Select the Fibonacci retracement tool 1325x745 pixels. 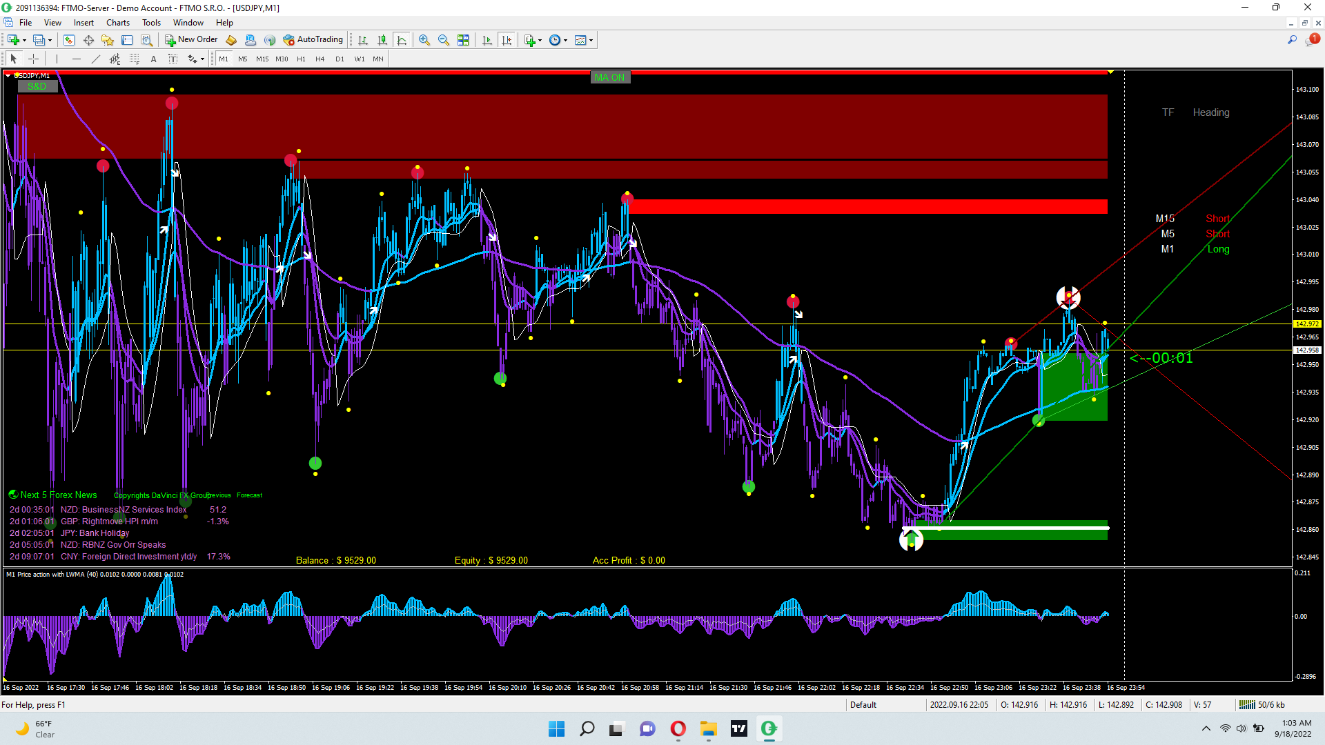(x=135, y=59)
